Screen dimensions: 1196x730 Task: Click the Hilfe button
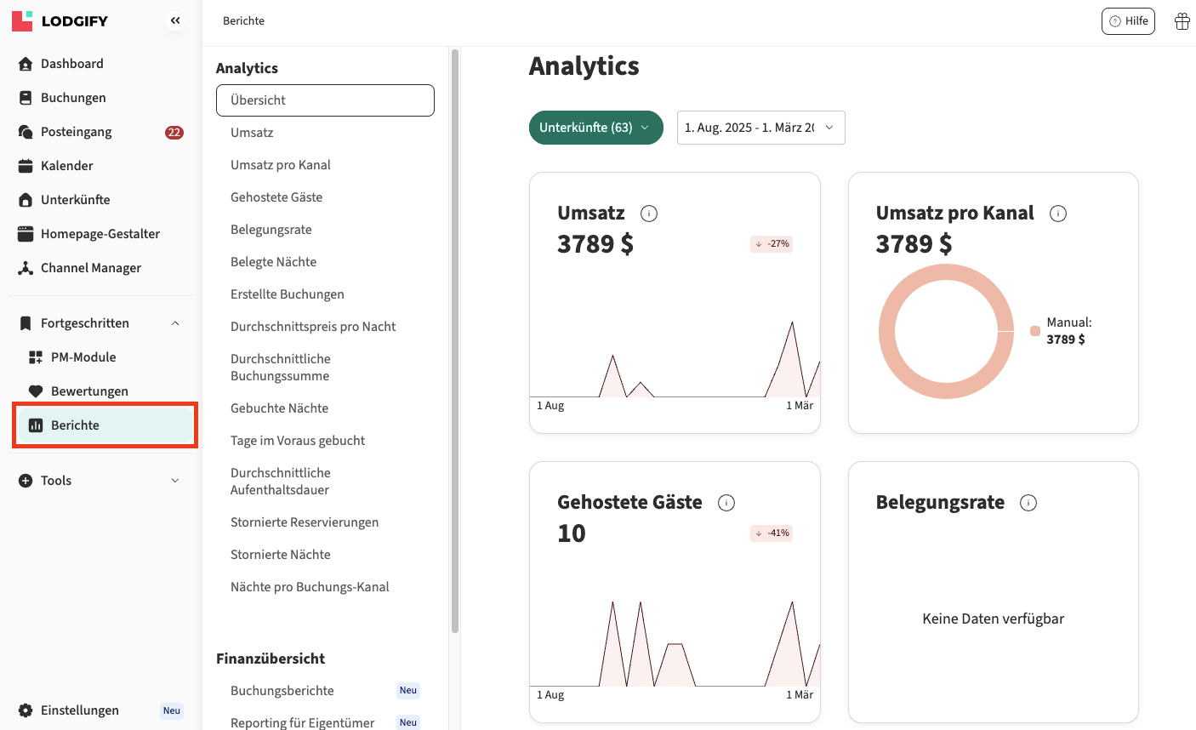pyautogui.click(x=1128, y=21)
